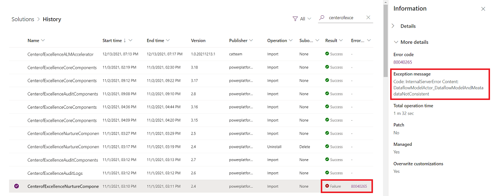Select CenterofExcellenceAuditComponents version 2.8 row
Viewport: 492px width, 196px height.
[191, 94]
